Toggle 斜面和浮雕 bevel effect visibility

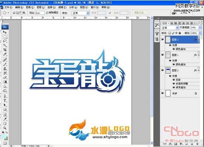[174, 84]
